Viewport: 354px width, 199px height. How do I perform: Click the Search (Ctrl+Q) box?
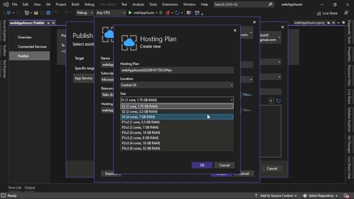click(x=243, y=4)
